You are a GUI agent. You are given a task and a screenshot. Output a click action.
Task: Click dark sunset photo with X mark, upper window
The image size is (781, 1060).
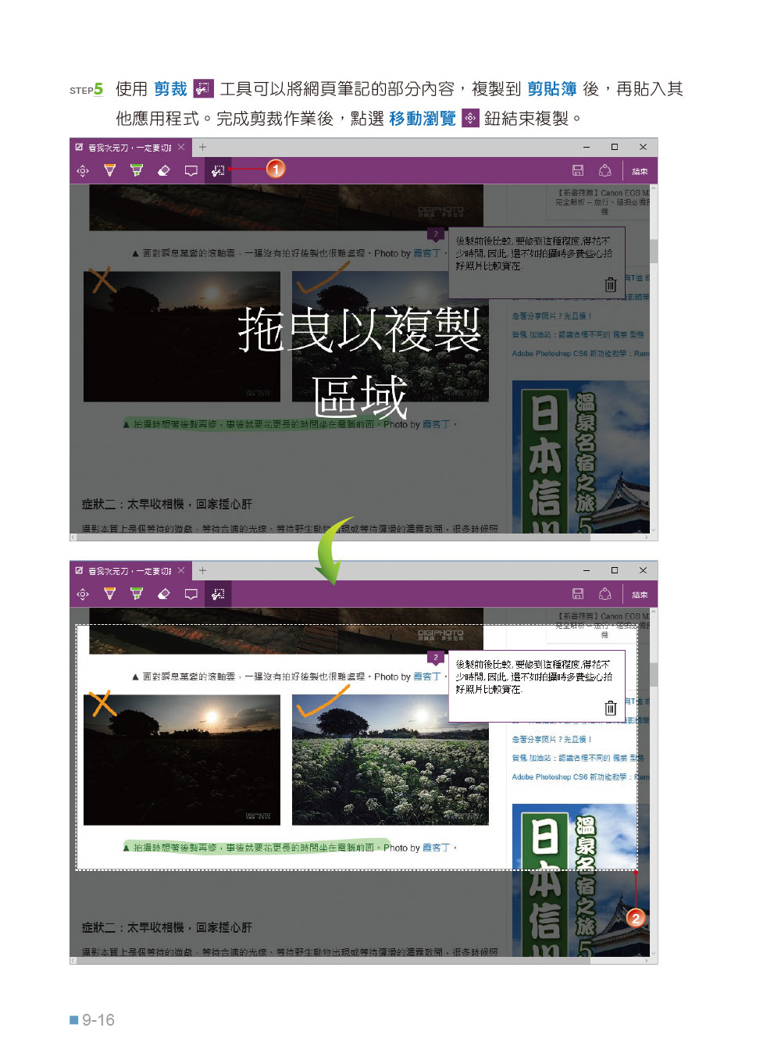coord(182,337)
